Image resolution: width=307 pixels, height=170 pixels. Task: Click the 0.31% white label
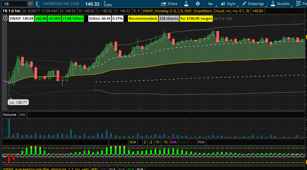(x=117, y=18)
